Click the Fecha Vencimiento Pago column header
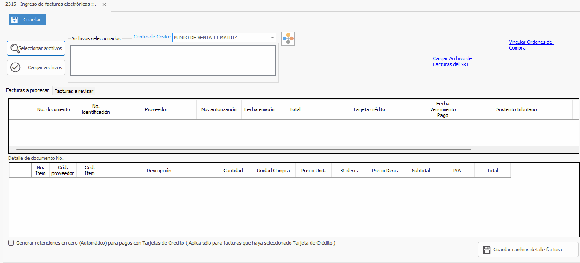This screenshot has height=263, width=580. (x=443, y=109)
